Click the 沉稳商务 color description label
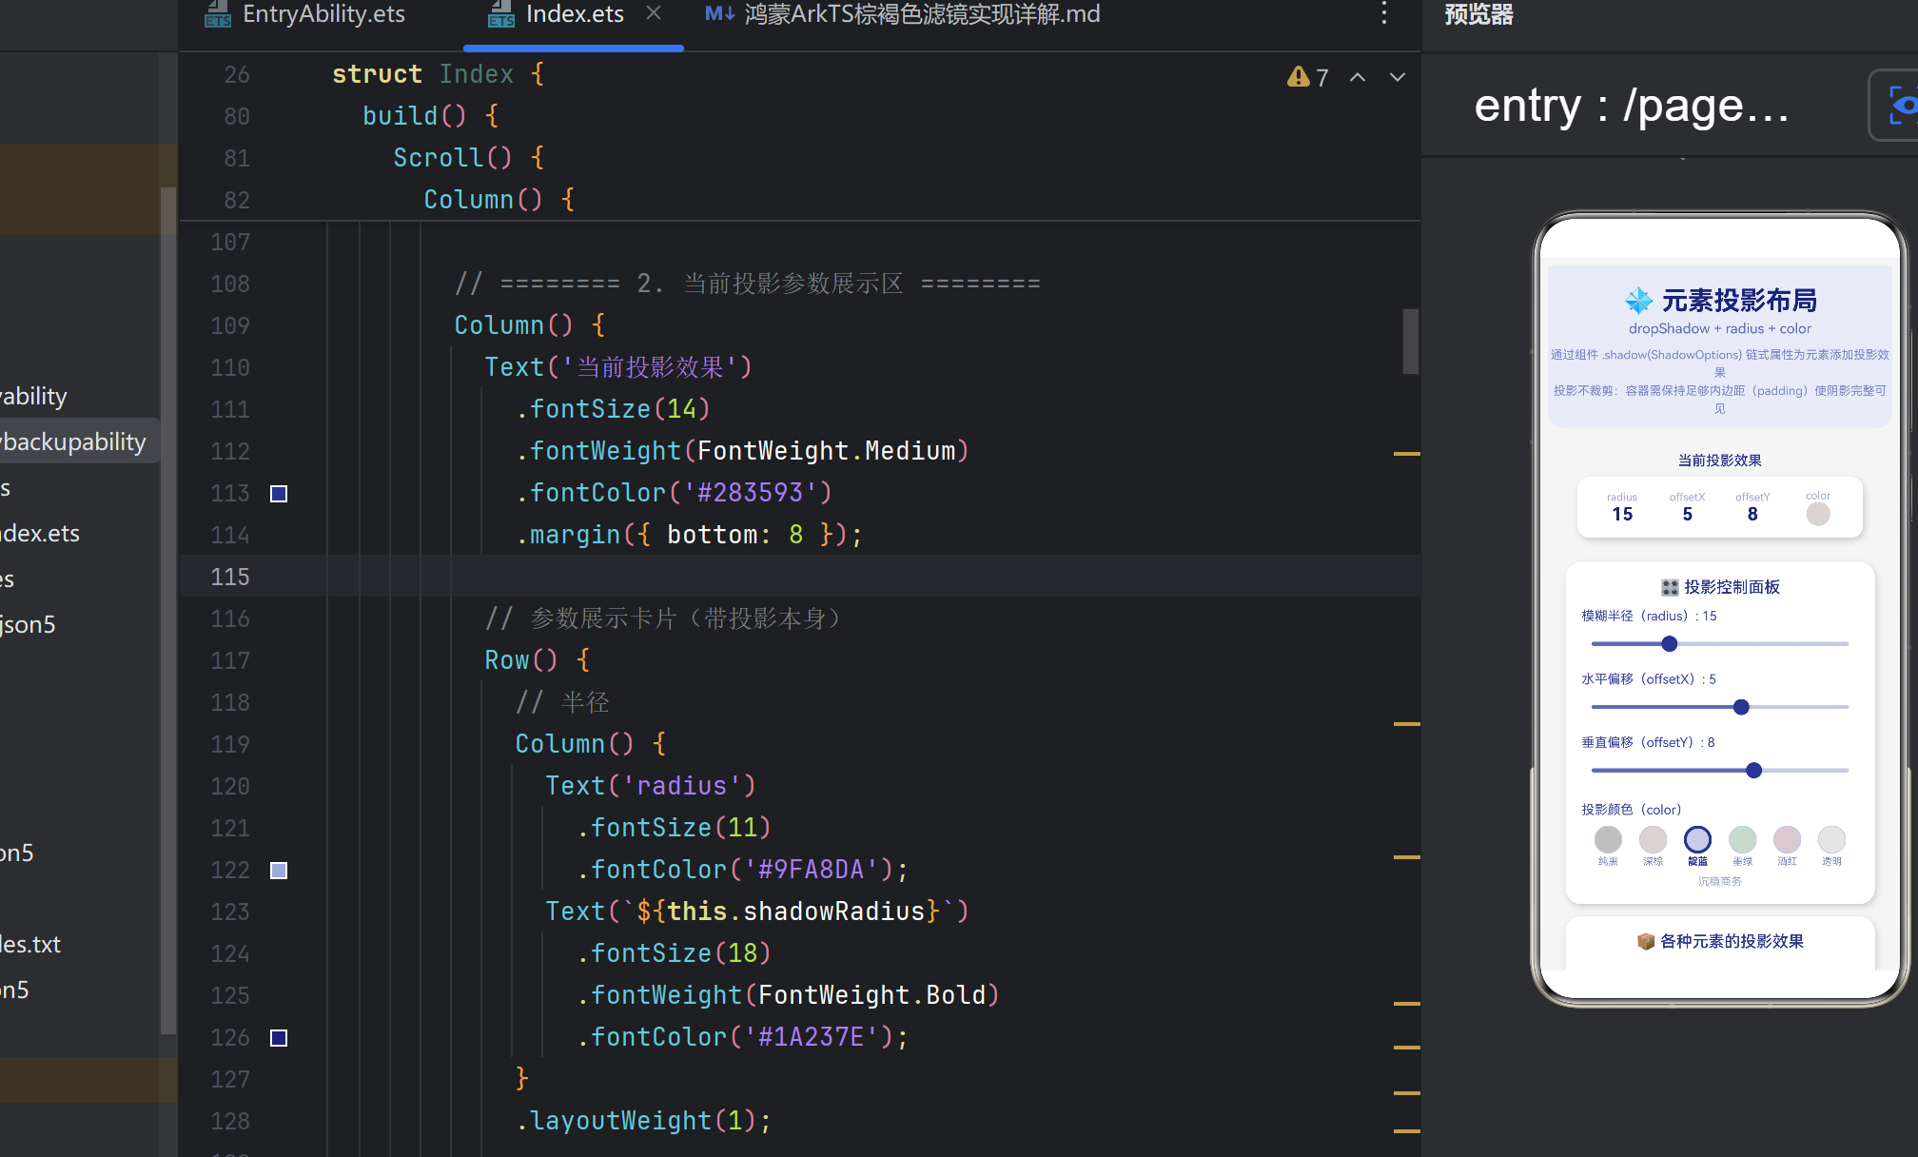This screenshot has width=1918, height=1157. (x=1720, y=881)
